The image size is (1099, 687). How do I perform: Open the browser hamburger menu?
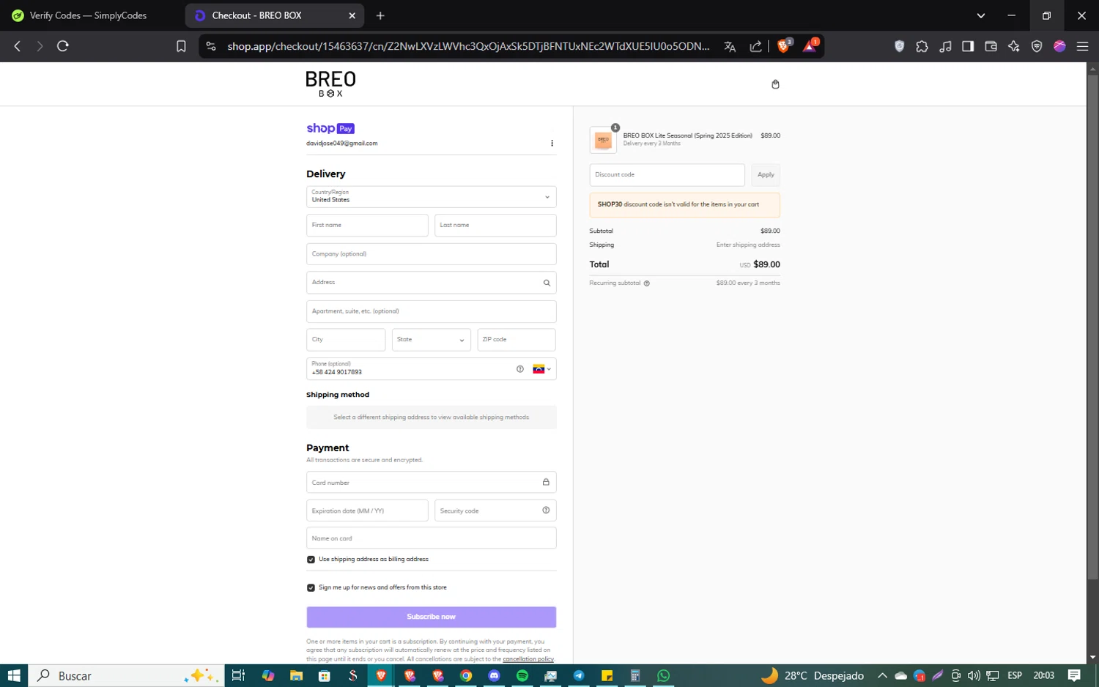(x=1082, y=46)
